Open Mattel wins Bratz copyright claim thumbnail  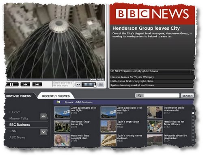pos(62,140)
